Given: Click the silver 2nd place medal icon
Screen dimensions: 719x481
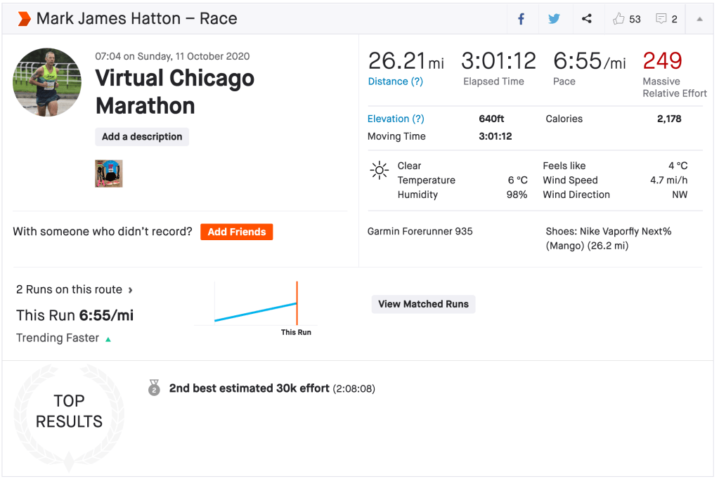Looking at the screenshot, I should pyautogui.click(x=154, y=388).
